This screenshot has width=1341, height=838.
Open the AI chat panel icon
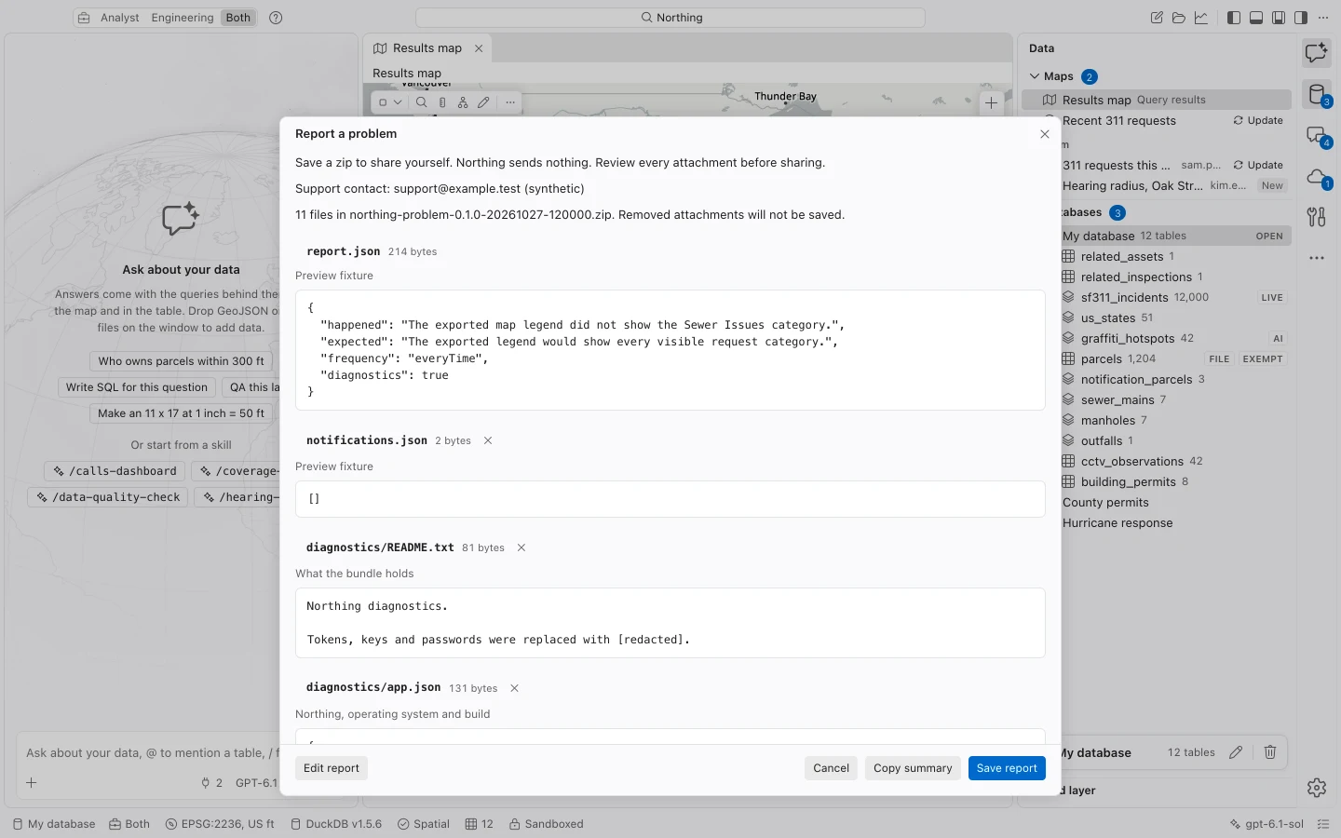[x=1317, y=53]
